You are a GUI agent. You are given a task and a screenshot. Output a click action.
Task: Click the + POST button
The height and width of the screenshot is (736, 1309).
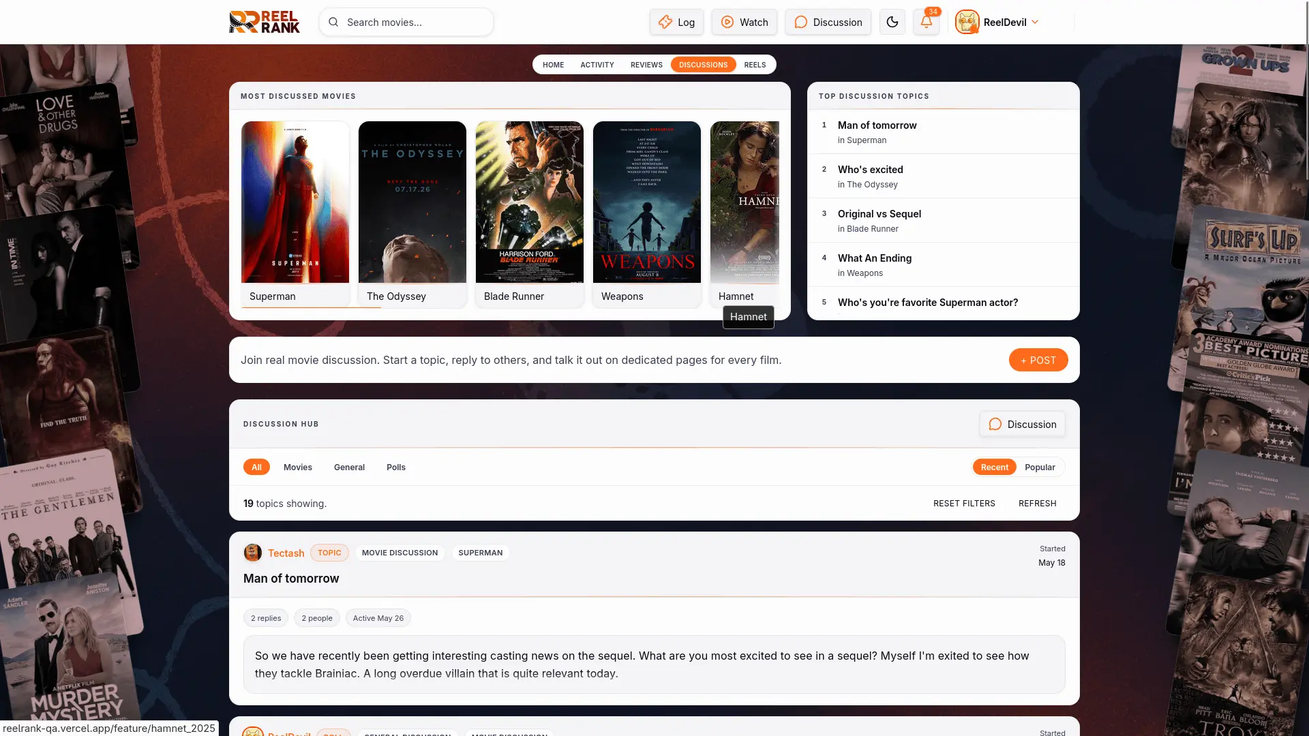[x=1038, y=360]
